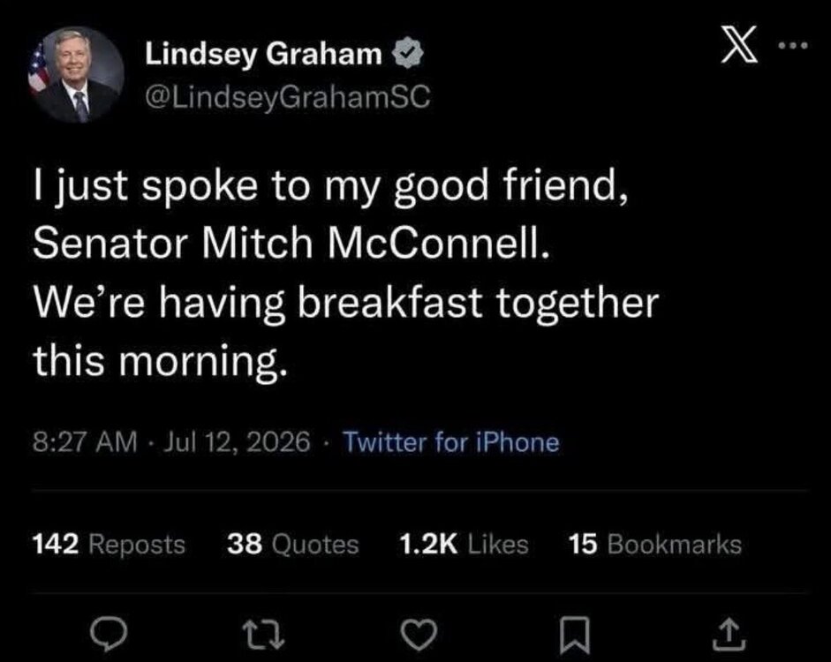Bookmark the tweet with the bookmark icon
The height and width of the screenshot is (662, 831).
click(x=575, y=635)
